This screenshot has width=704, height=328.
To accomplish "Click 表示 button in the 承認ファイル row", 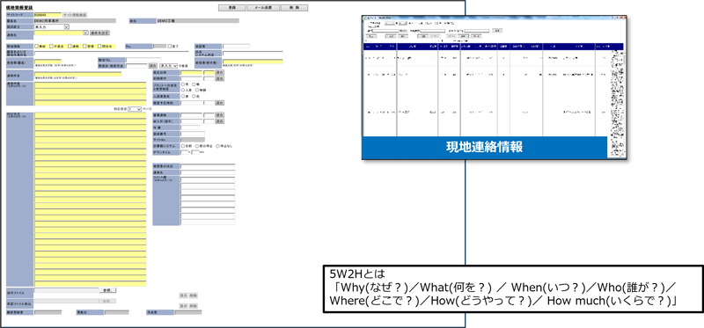I will pos(183,306).
